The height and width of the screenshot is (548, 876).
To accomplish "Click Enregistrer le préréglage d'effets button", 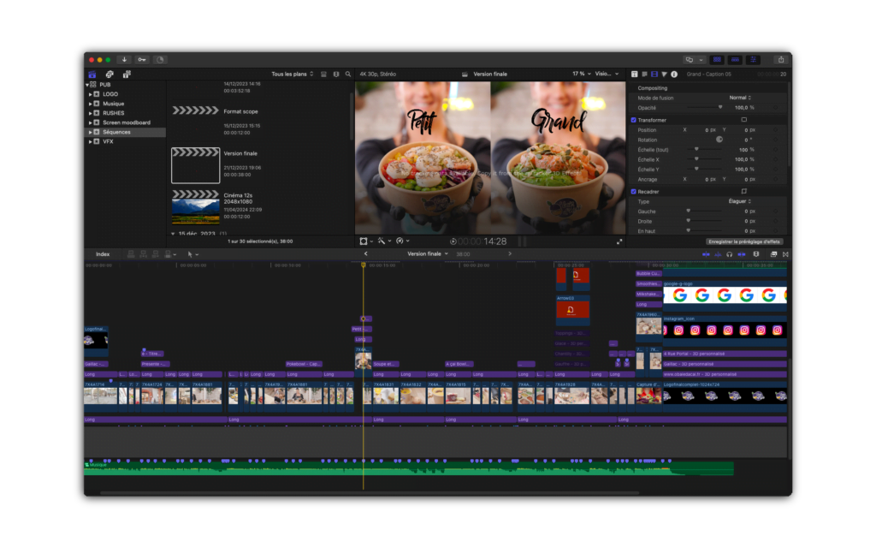I will [743, 242].
